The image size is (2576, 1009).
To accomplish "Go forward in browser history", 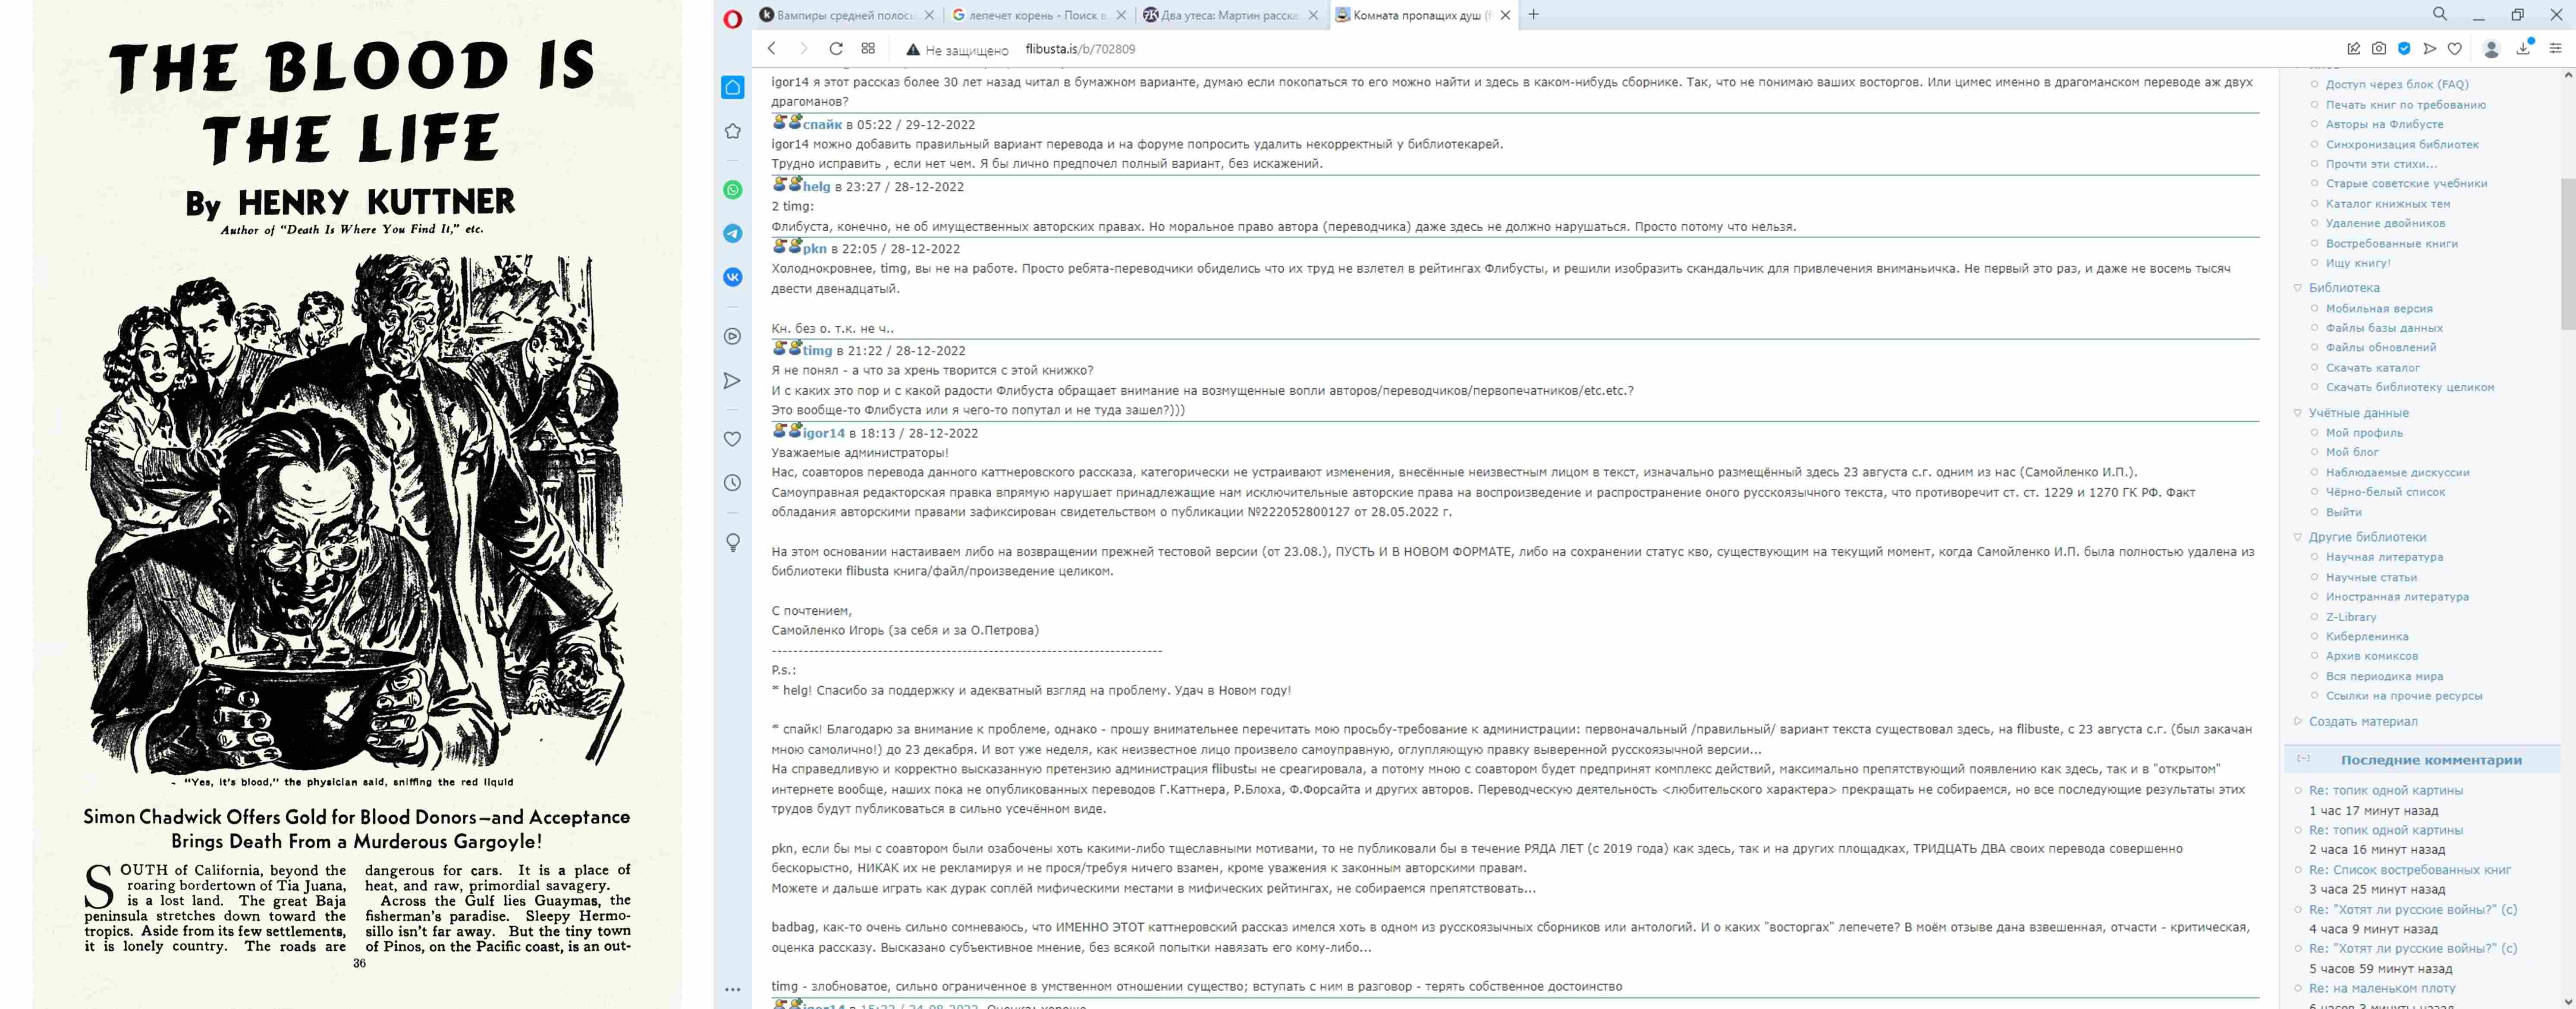I will [x=803, y=48].
